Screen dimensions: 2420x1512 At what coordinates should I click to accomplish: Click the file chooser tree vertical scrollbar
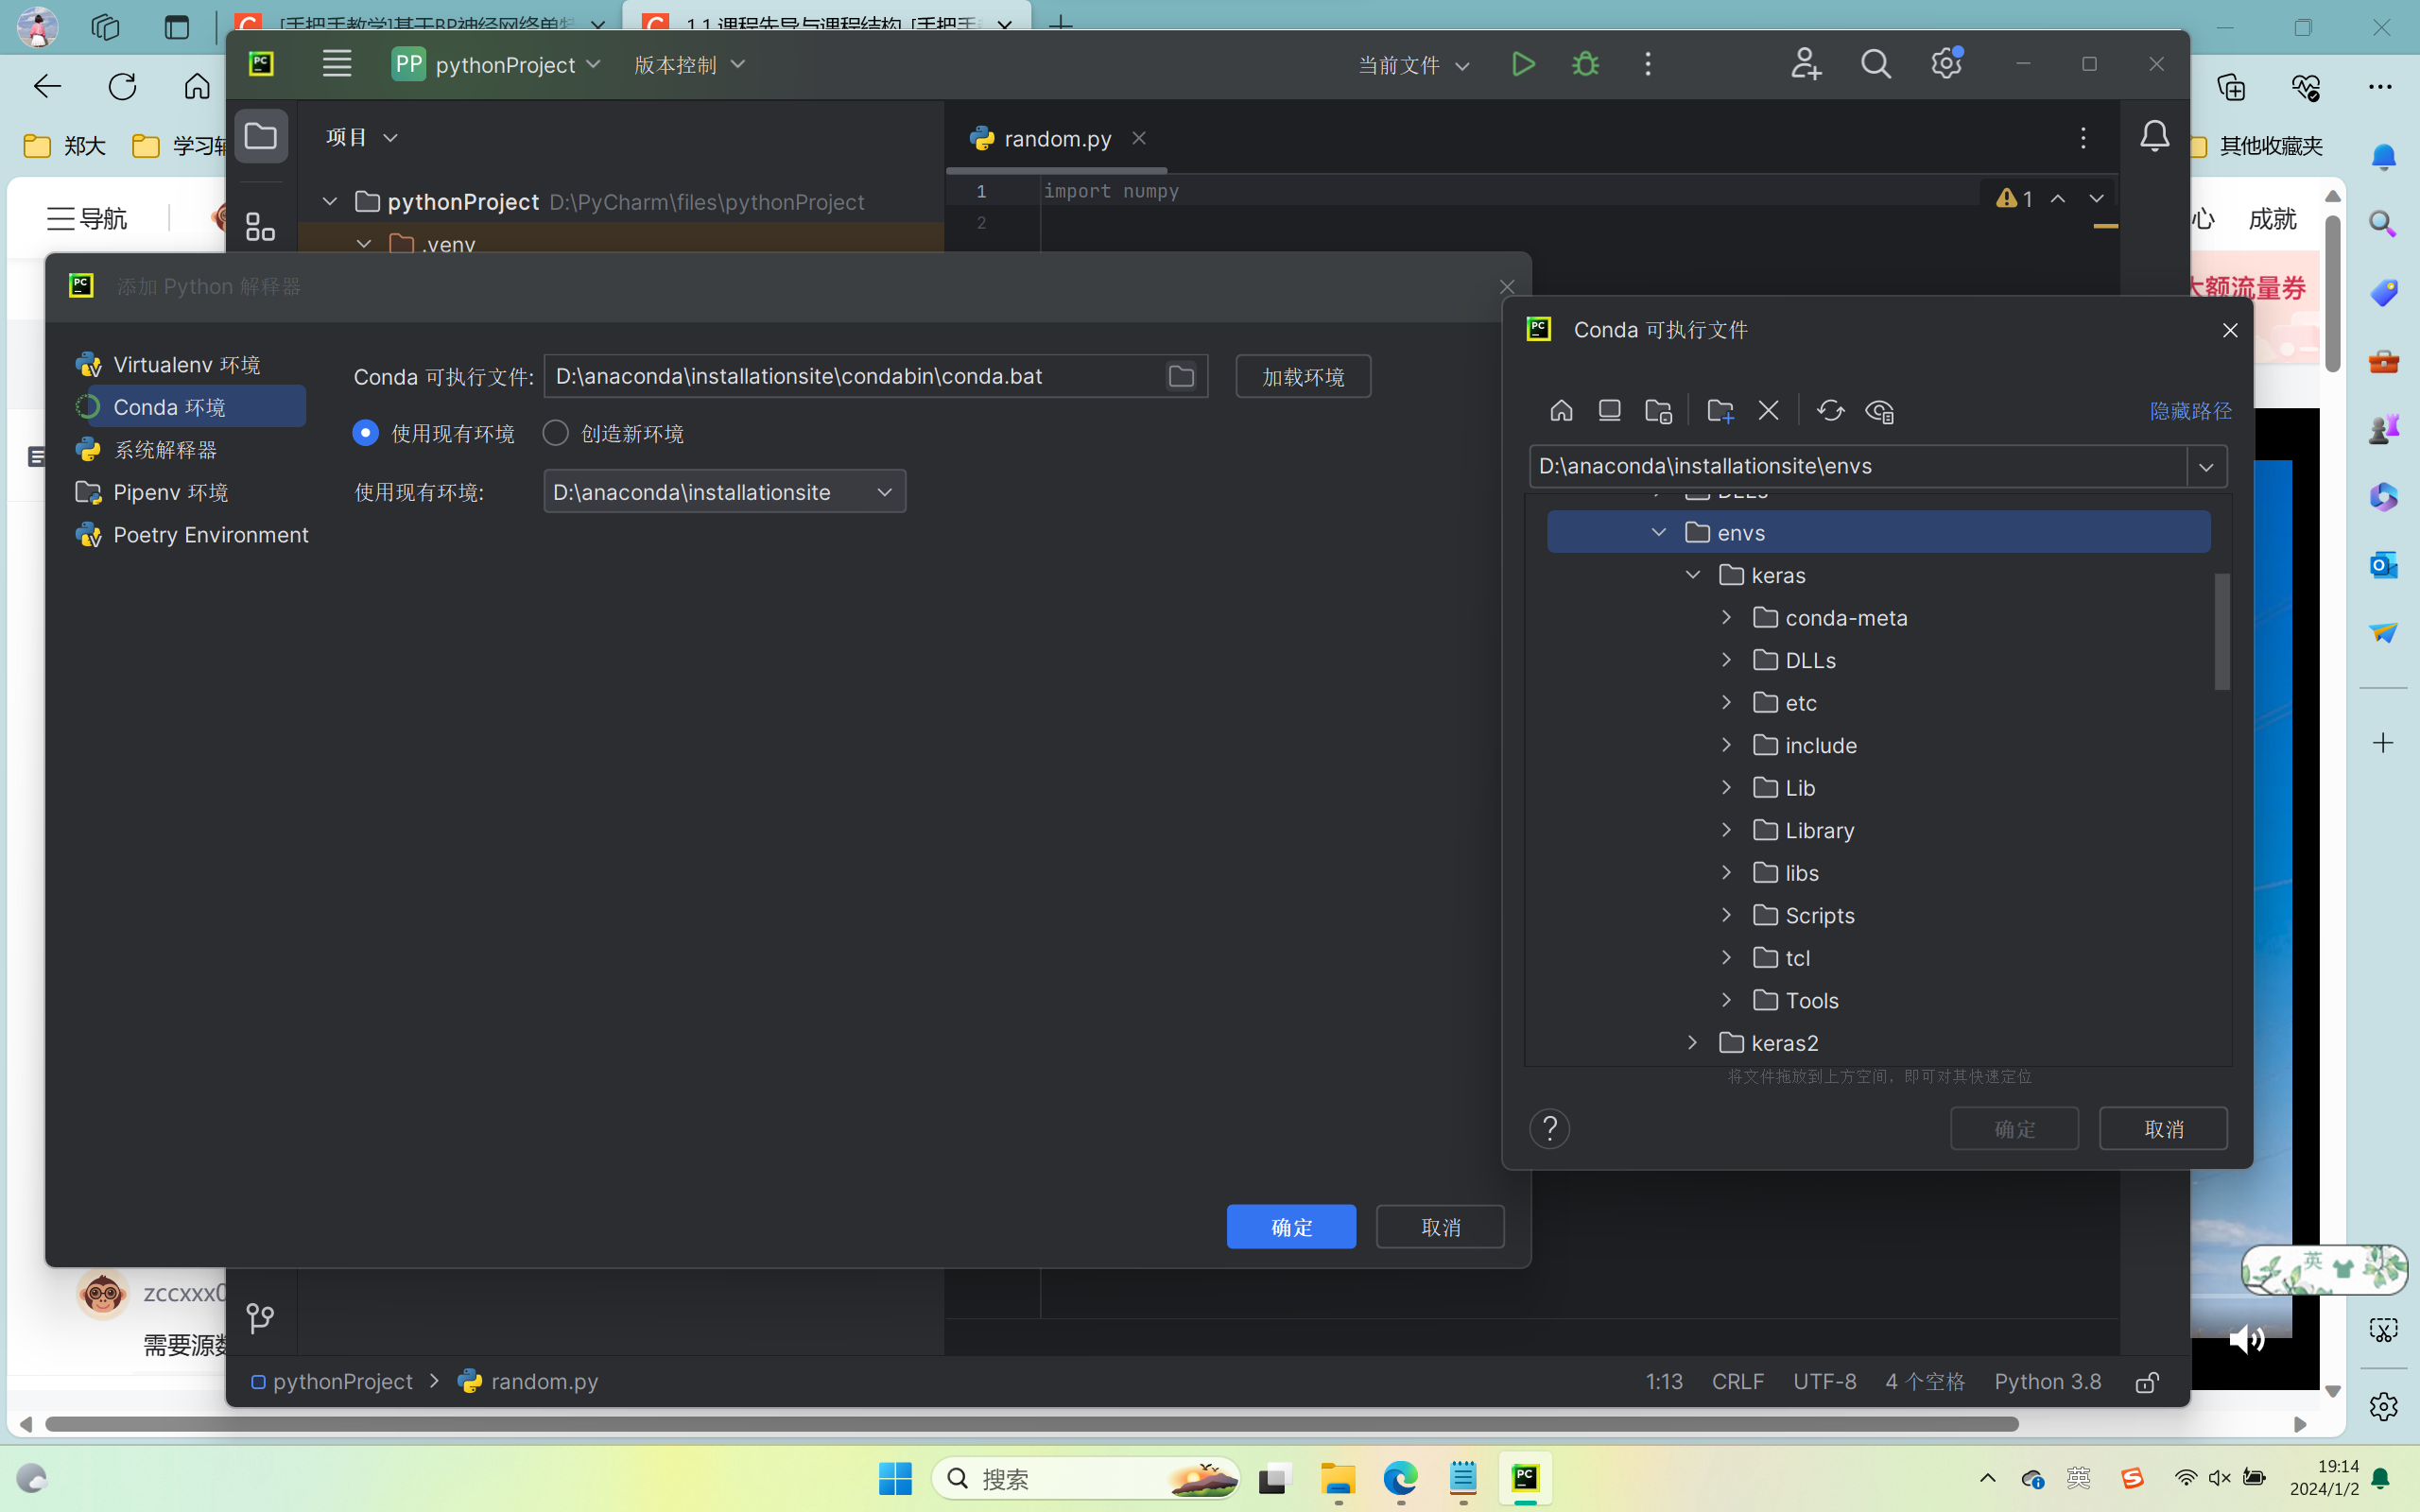tap(2222, 631)
